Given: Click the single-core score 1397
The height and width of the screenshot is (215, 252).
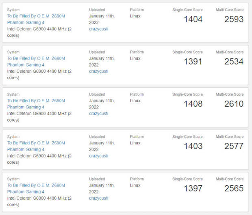Looking at the screenshot, I should coord(193,188).
